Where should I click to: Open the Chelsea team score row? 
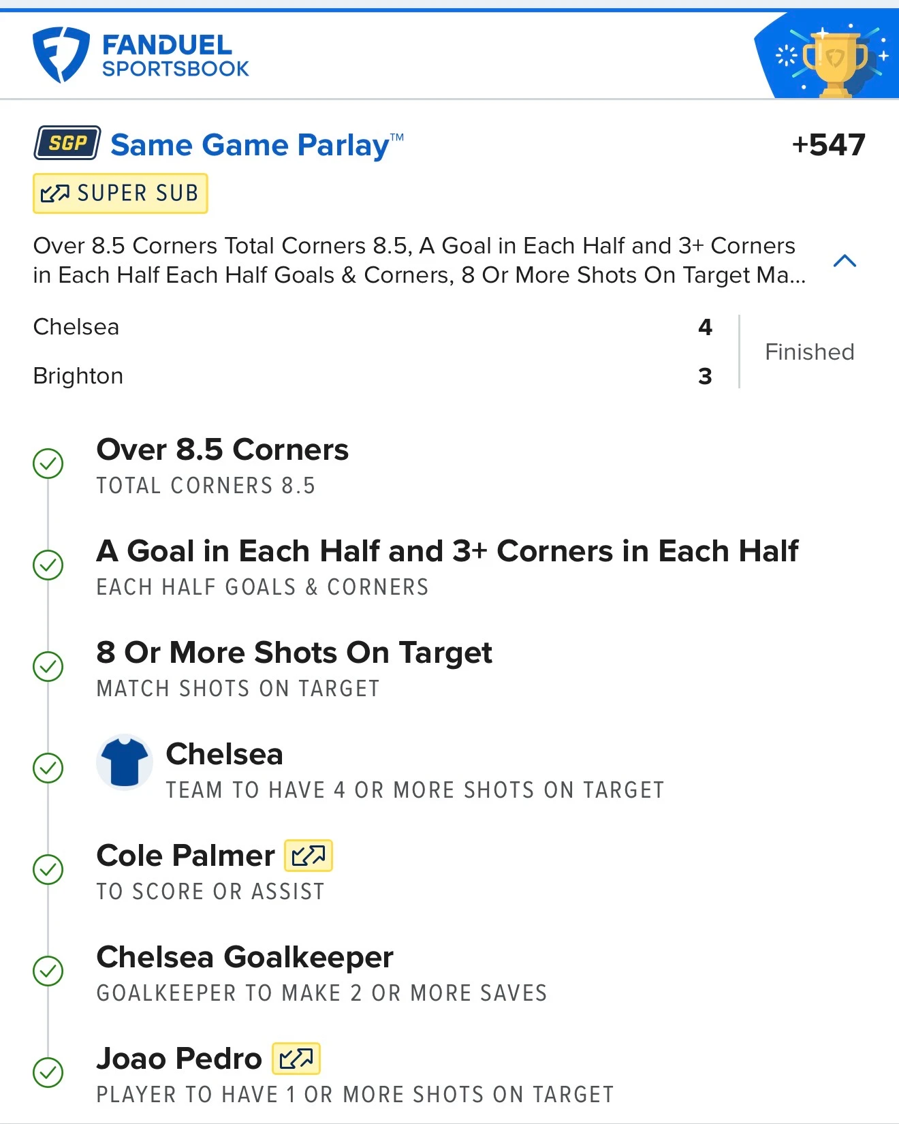[x=373, y=327]
